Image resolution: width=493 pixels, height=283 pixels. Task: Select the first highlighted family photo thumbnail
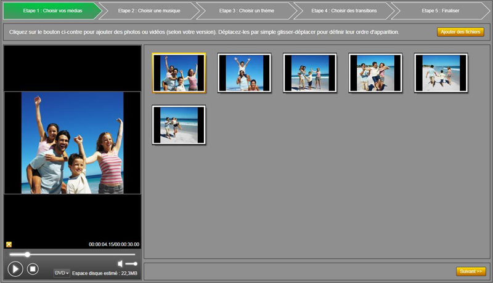(x=179, y=73)
